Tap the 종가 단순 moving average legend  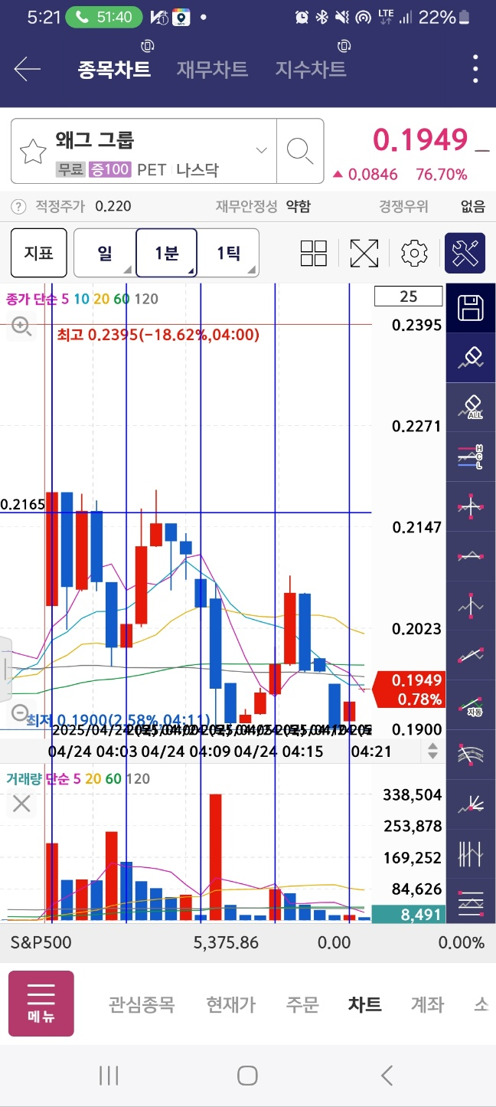click(x=82, y=299)
